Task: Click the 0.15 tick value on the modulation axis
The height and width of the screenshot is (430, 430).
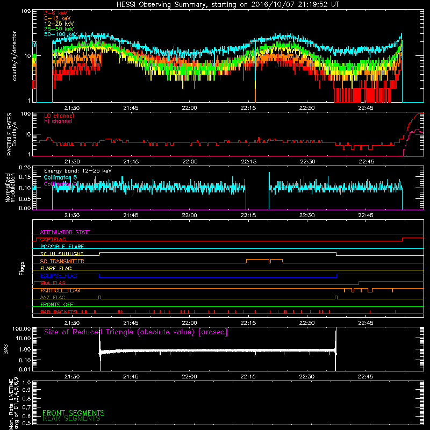Action: tap(25, 177)
